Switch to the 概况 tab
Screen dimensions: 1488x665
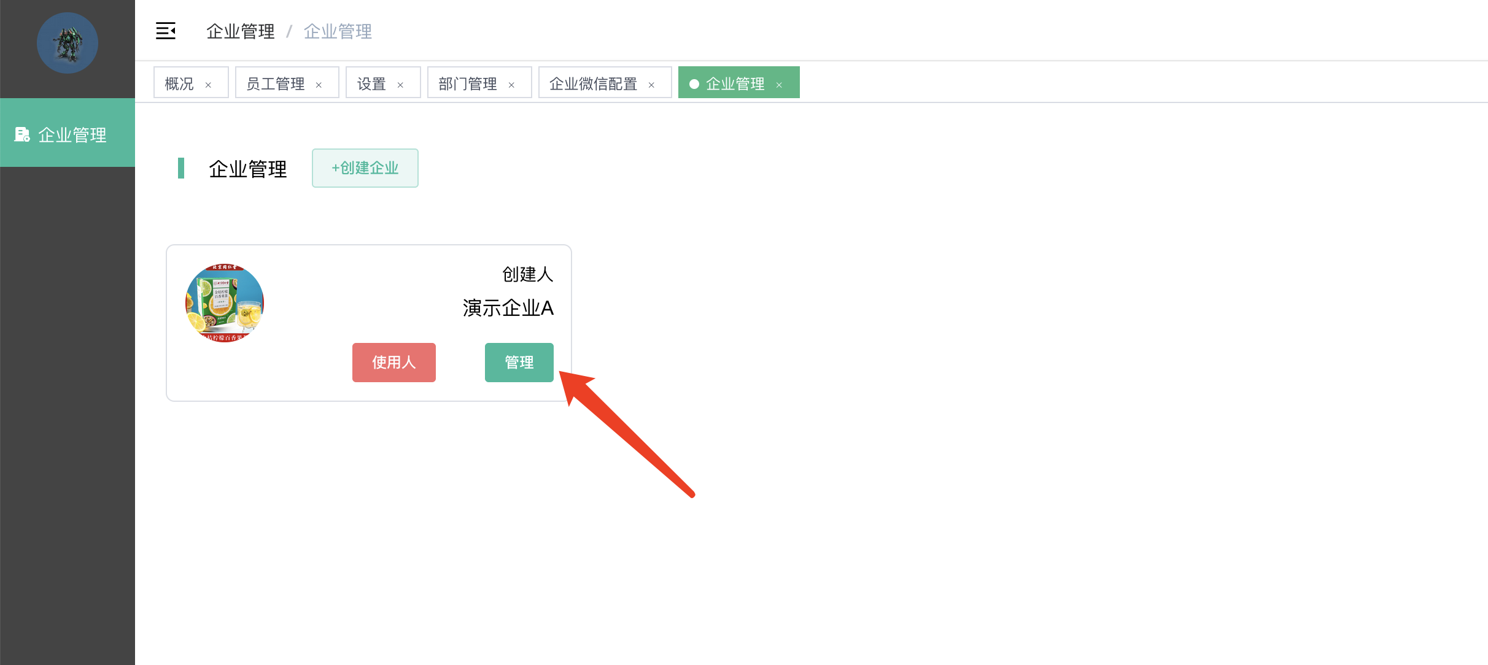coord(179,83)
